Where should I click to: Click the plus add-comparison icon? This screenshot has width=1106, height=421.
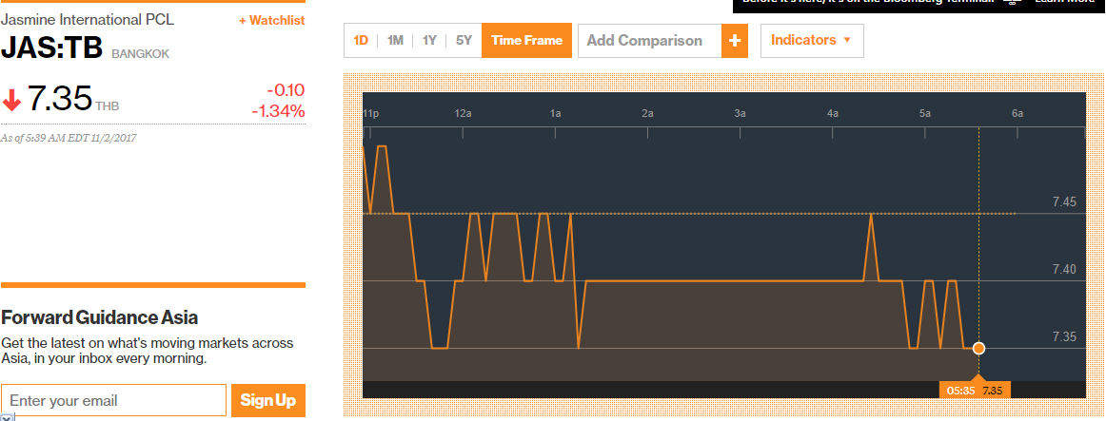pos(734,41)
